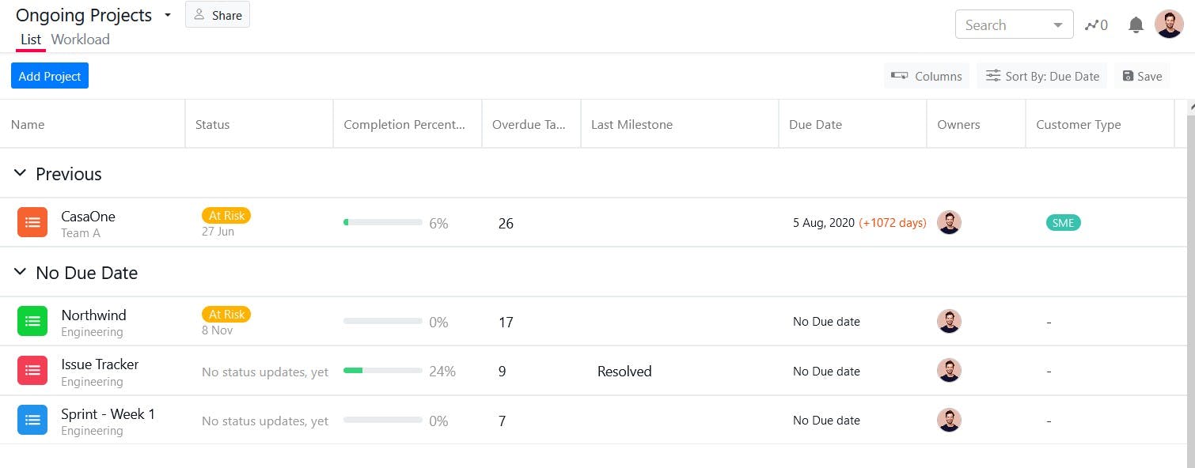Viewport: 1195px width, 468px height.
Task: Open the Search dropdown arrow
Action: 1058,25
